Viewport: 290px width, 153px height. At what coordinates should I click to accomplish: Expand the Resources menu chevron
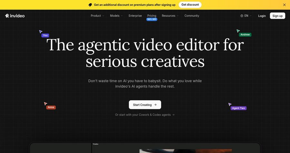pyautogui.click(x=178, y=16)
